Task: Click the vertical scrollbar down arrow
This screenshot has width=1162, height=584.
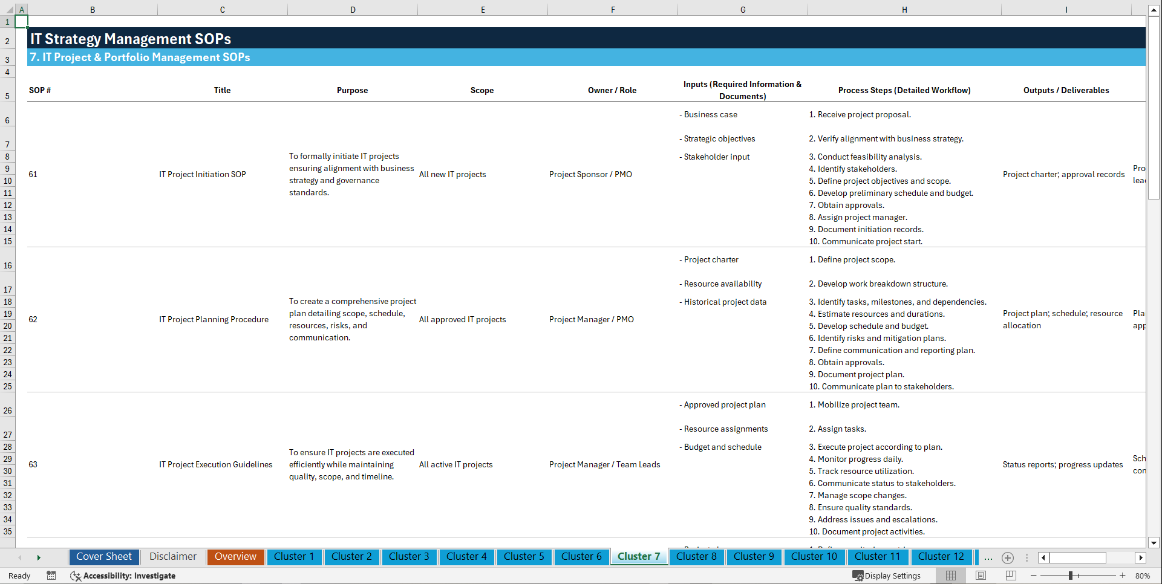Action: point(1154,543)
